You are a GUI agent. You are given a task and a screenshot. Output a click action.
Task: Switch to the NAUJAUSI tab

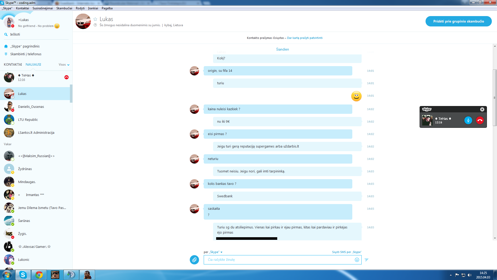[33, 65]
